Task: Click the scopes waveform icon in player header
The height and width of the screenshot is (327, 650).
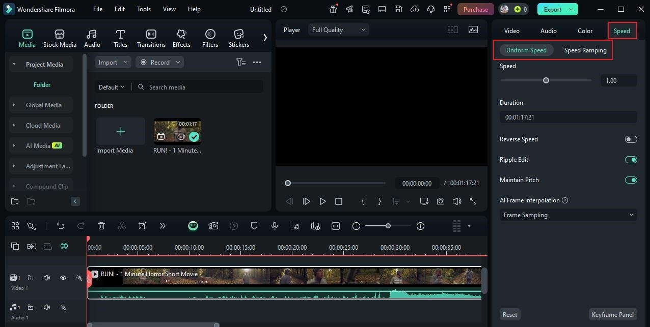Action: [x=473, y=29]
